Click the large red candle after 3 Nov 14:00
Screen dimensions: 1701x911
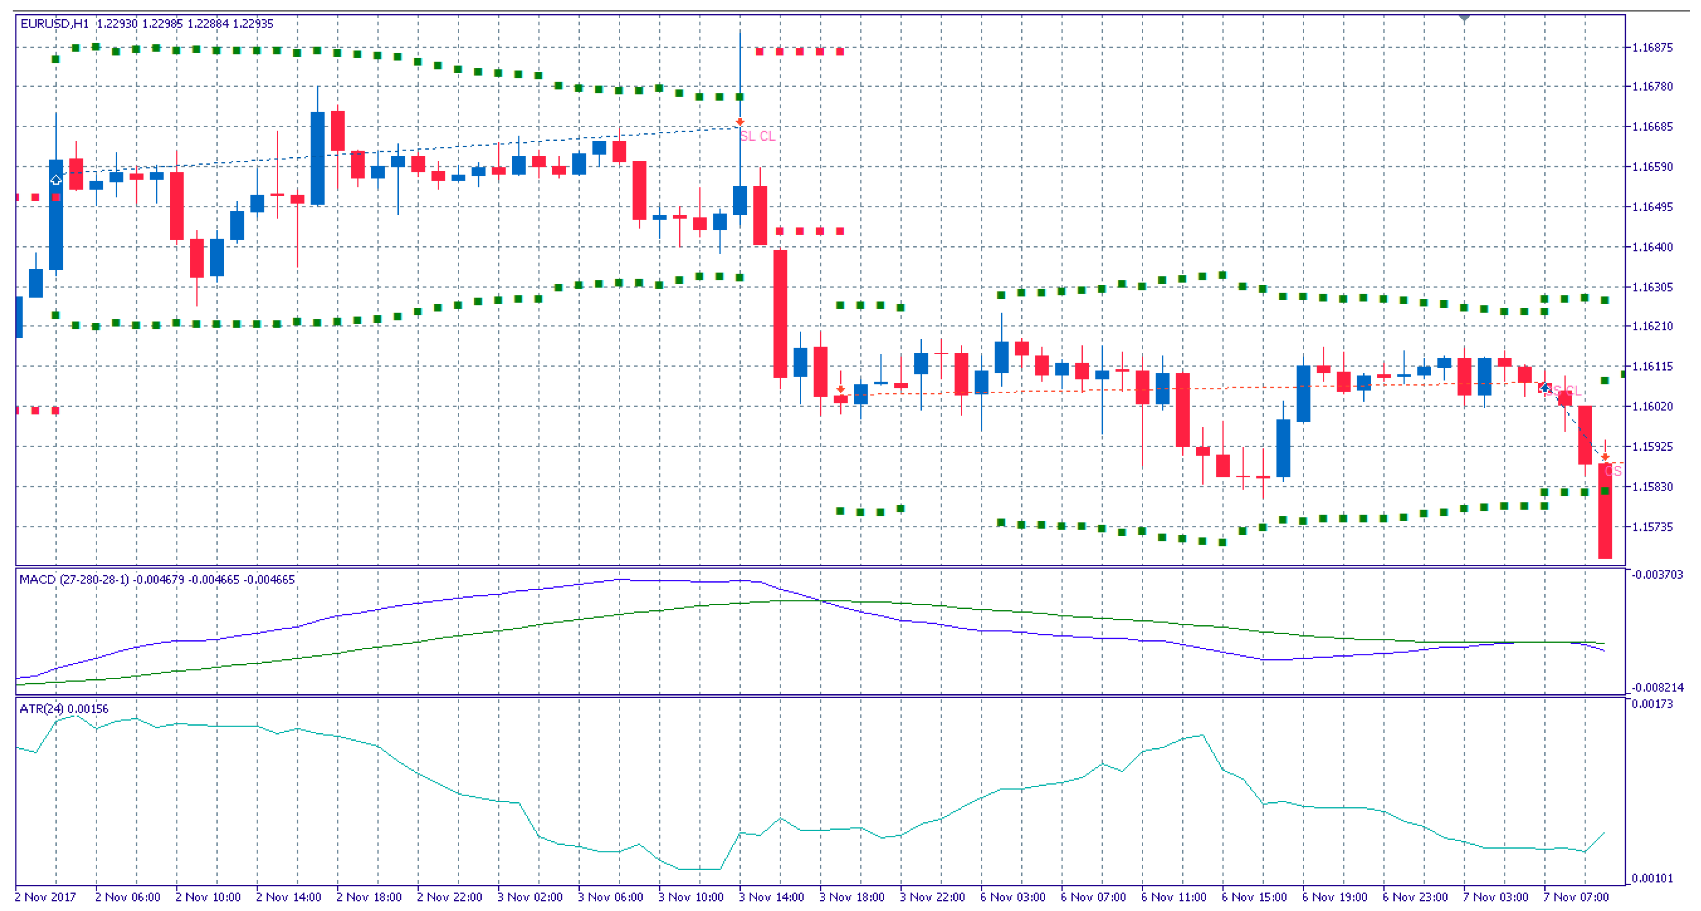click(x=780, y=313)
